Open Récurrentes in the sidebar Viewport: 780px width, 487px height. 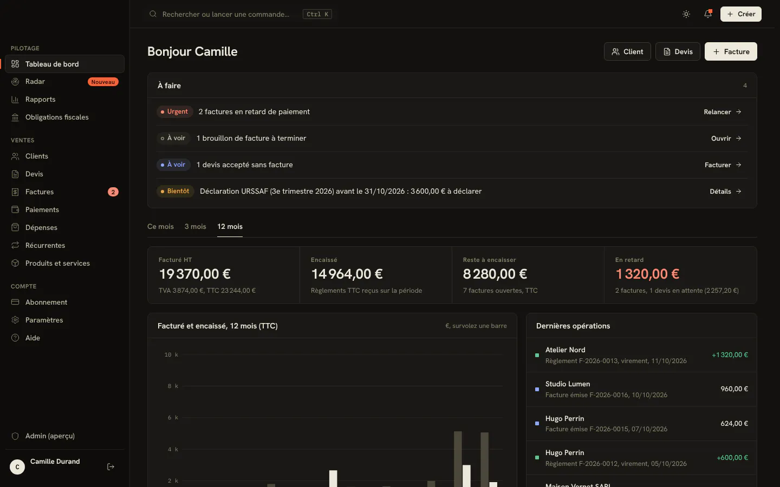65,246
